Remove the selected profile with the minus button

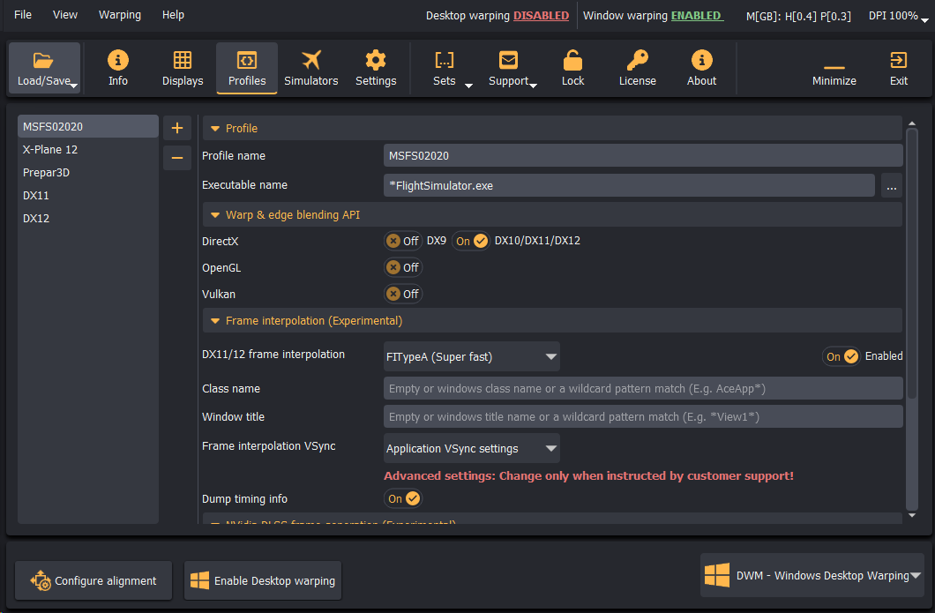[x=177, y=157]
